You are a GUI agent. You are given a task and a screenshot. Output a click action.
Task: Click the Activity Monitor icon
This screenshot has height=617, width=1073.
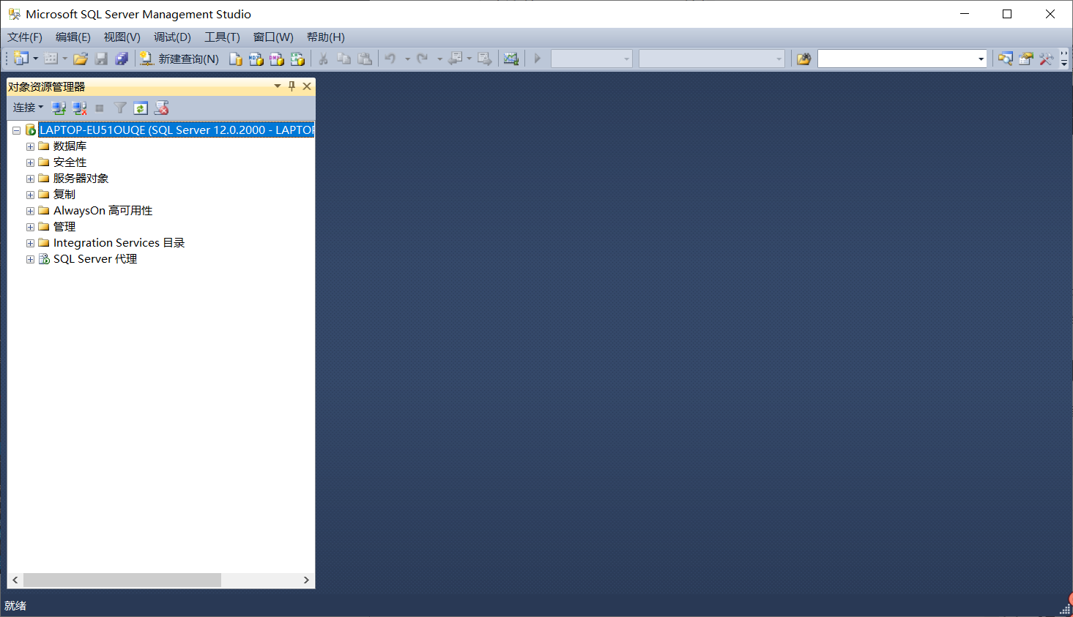pyautogui.click(x=510, y=59)
